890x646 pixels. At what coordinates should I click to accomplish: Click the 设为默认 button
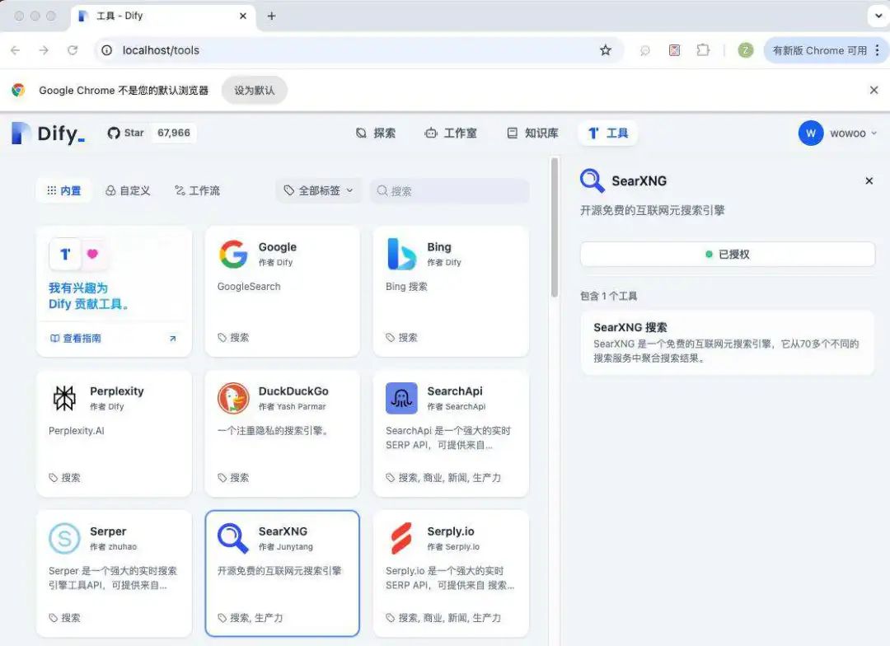pyautogui.click(x=255, y=91)
